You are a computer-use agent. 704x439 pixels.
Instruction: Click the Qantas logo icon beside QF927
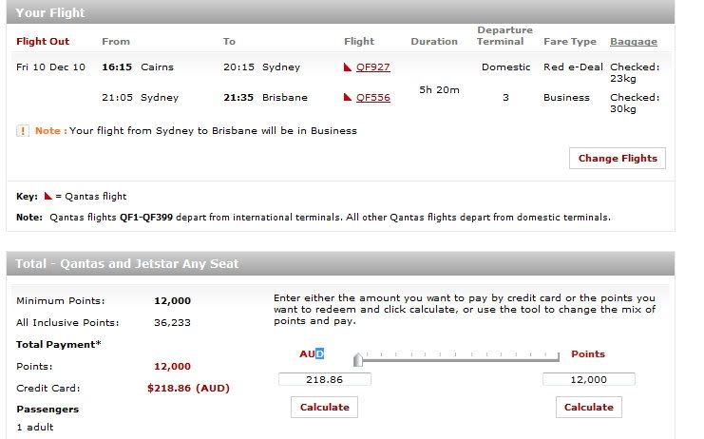[348, 67]
